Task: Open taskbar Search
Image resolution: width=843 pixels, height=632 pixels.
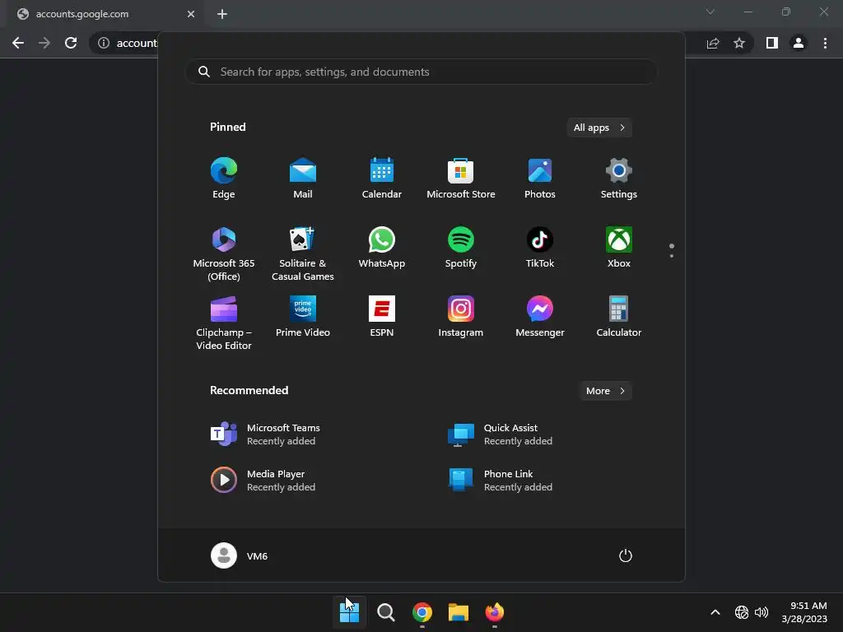Action: tap(385, 612)
